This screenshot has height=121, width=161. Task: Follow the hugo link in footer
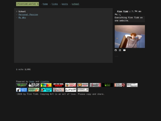[32, 81]
